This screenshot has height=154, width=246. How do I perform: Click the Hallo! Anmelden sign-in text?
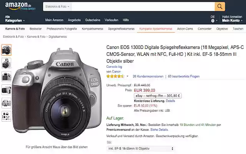(232, 17)
